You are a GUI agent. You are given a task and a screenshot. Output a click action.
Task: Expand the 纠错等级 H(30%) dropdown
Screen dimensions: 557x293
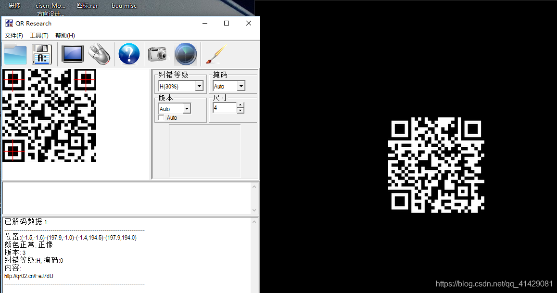[199, 86]
